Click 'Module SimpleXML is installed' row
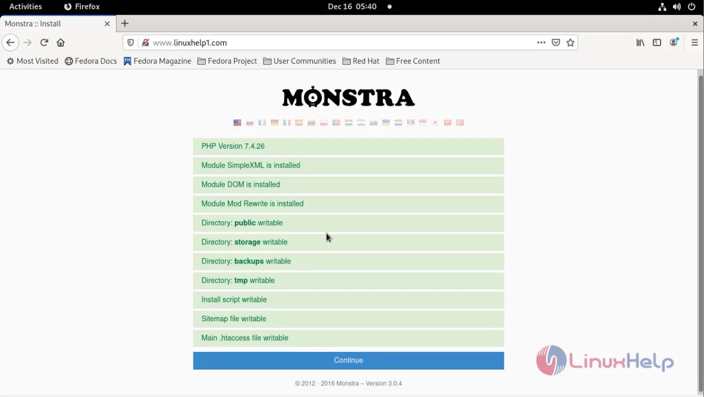The height and width of the screenshot is (397, 704). click(348, 165)
